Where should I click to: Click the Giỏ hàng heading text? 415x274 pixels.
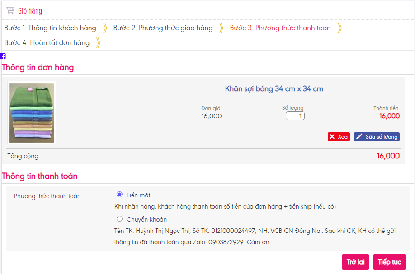(30, 11)
